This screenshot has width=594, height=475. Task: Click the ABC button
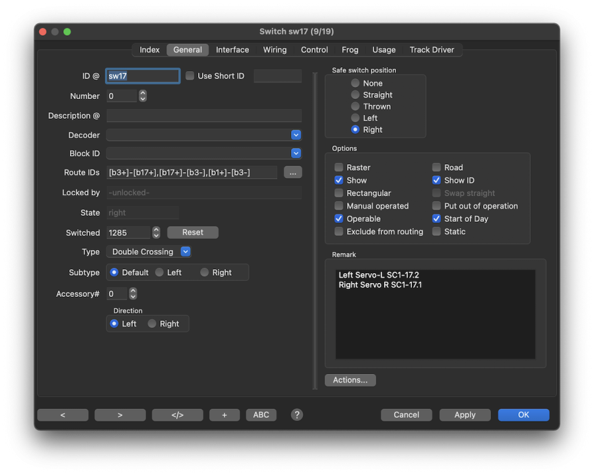(x=261, y=415)
